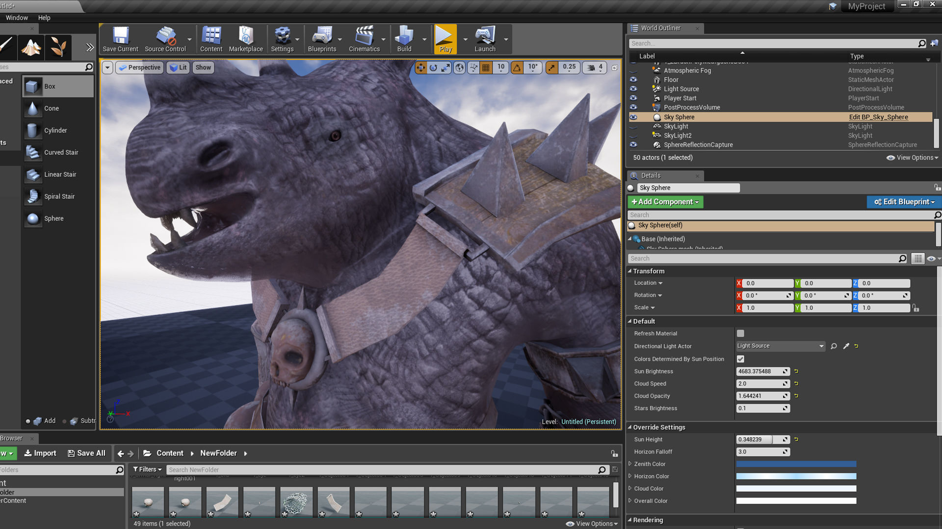Reset Sun Brightness to default arrow
Screen dimensions: 942x529
pos(796,371)
